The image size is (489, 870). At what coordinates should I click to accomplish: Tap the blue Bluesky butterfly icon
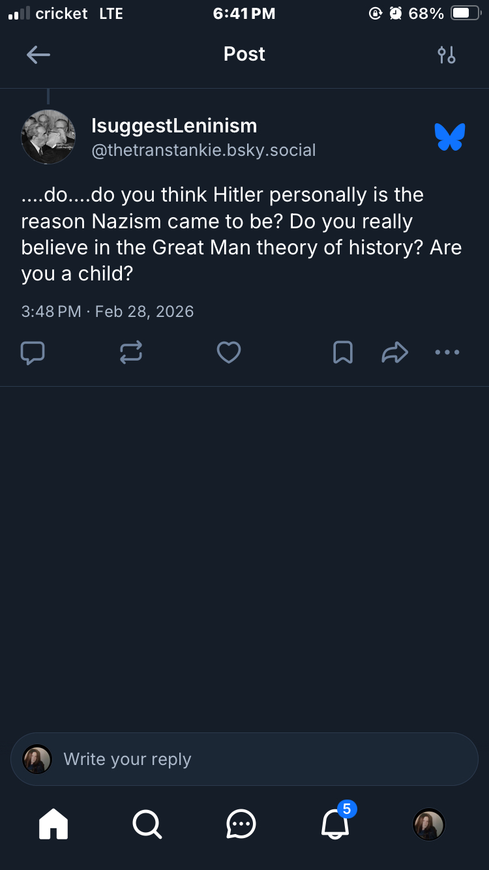tap(450, 137)
